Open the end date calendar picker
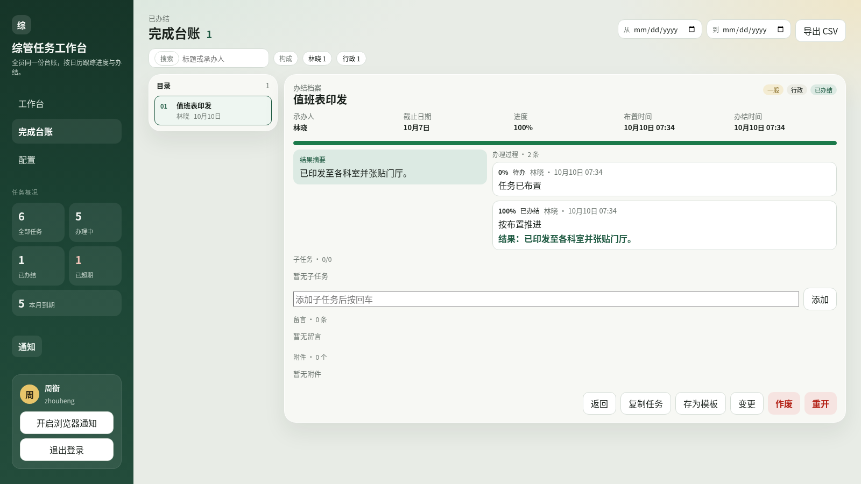Viewport: 861px width, 484px height. click(x=780, y=30)
